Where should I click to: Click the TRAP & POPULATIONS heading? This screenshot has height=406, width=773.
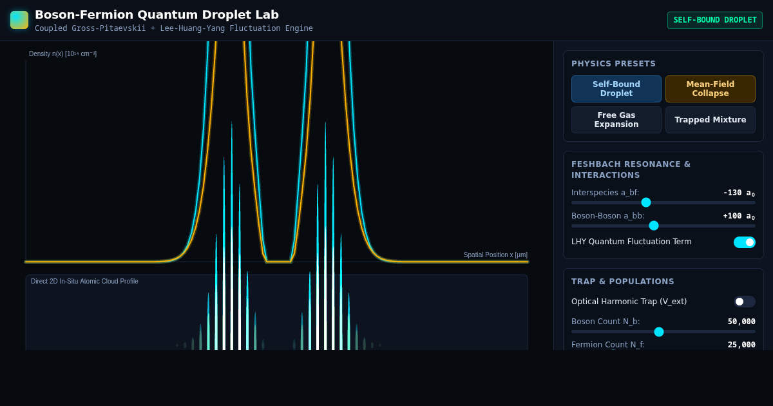click(x=623, y=282)
